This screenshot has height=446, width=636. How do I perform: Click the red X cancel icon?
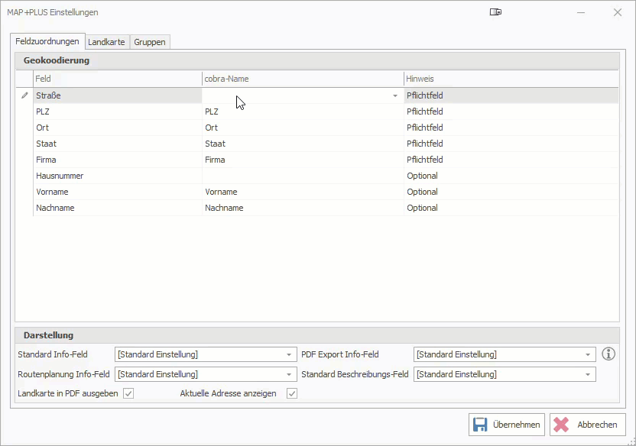pyautogui.click(x=561, y=425)
